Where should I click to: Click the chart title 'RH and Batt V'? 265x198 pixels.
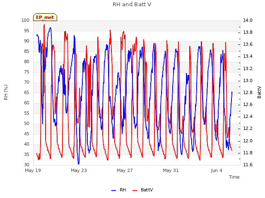click(132, 5)
